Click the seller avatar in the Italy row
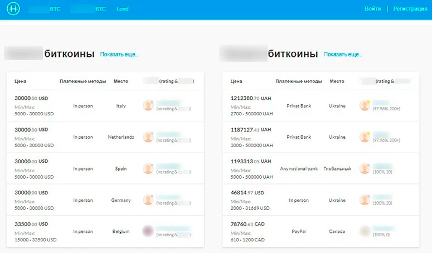Image resolution: width=432 pixels, height=253 pixels. click(x=148, y=105)
